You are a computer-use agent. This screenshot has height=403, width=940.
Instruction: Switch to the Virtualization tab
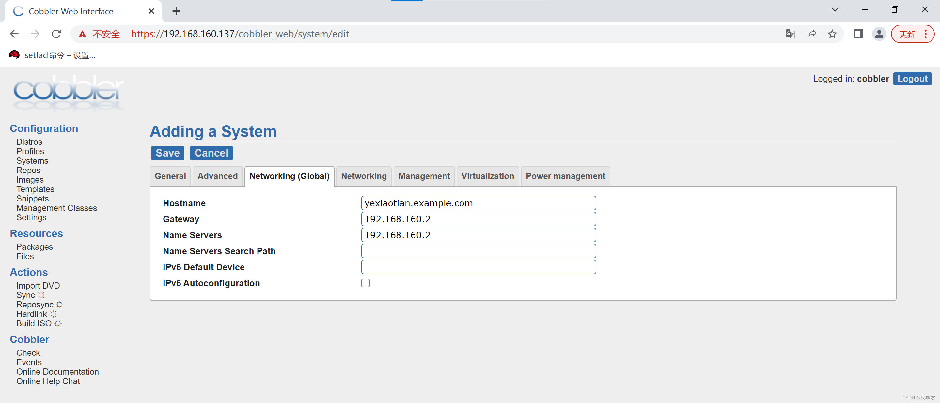pyautogui.click(x=488, y=176)
